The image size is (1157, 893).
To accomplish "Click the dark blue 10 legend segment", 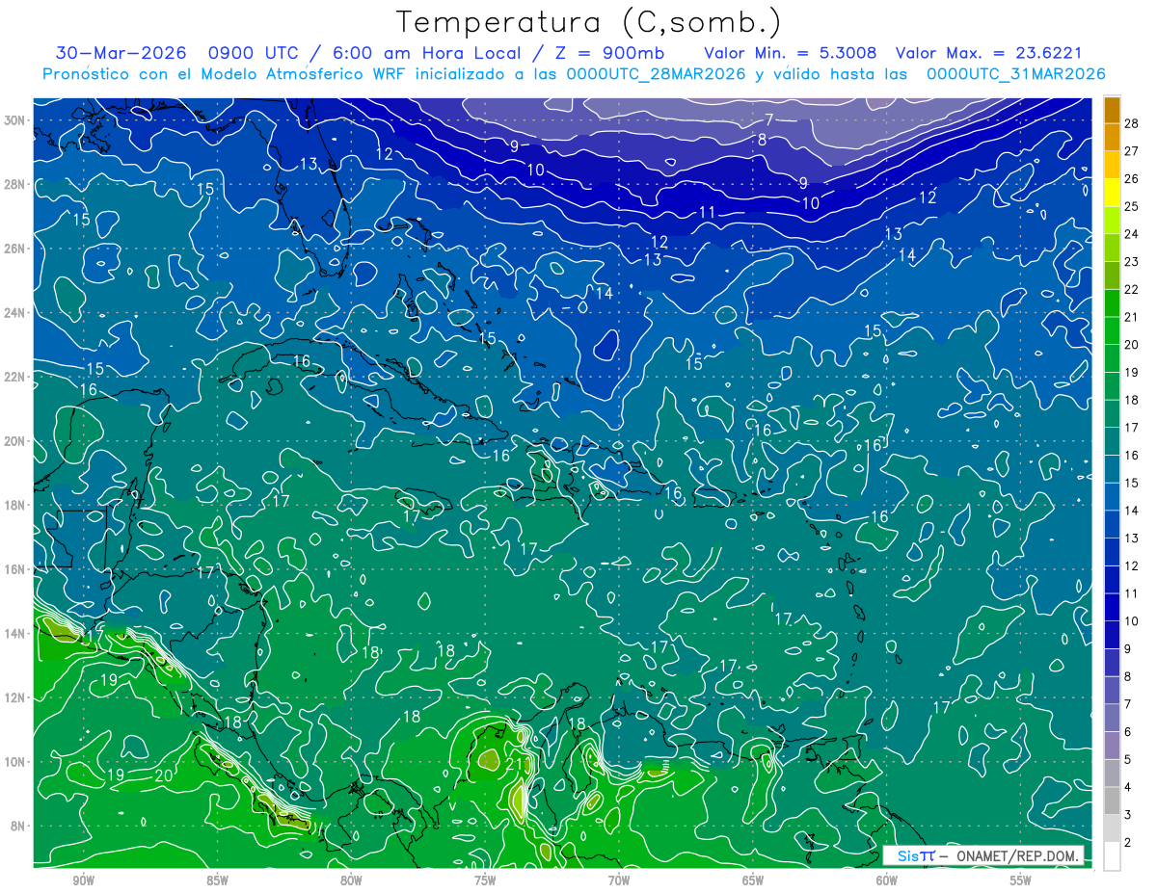I will coord(1112,608).
